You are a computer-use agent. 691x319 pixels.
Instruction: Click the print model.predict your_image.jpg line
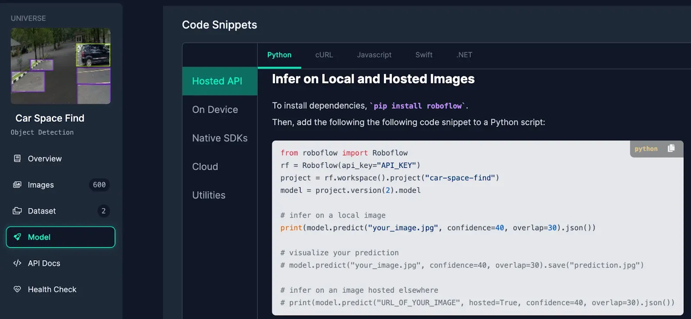pyautogui.click(x=438, y=228)
